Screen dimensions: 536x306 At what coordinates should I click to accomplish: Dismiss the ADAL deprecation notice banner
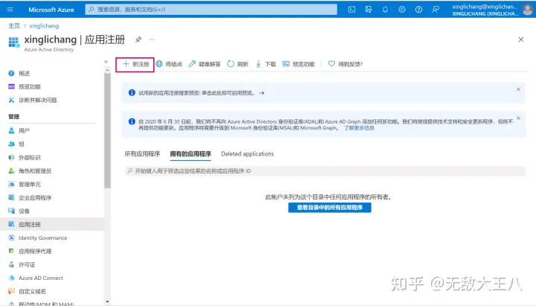coord(518,117)
